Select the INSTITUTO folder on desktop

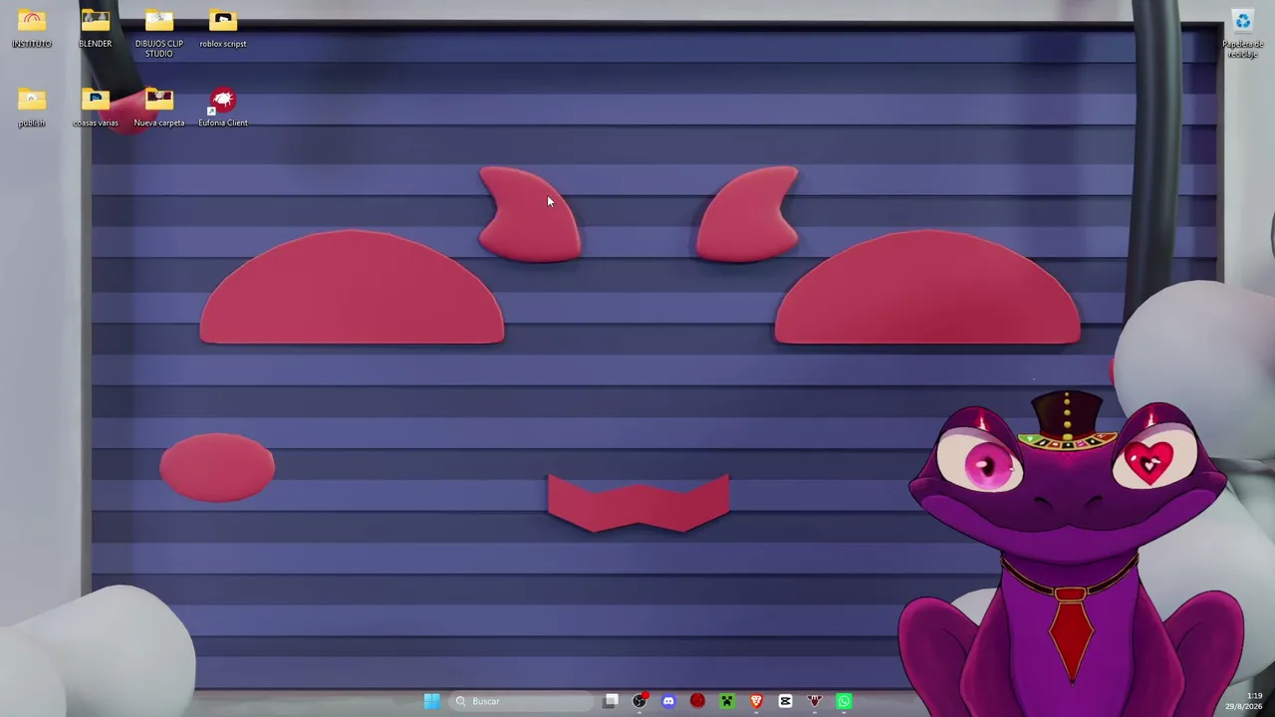pyautogui.click(x=32, y=29)
